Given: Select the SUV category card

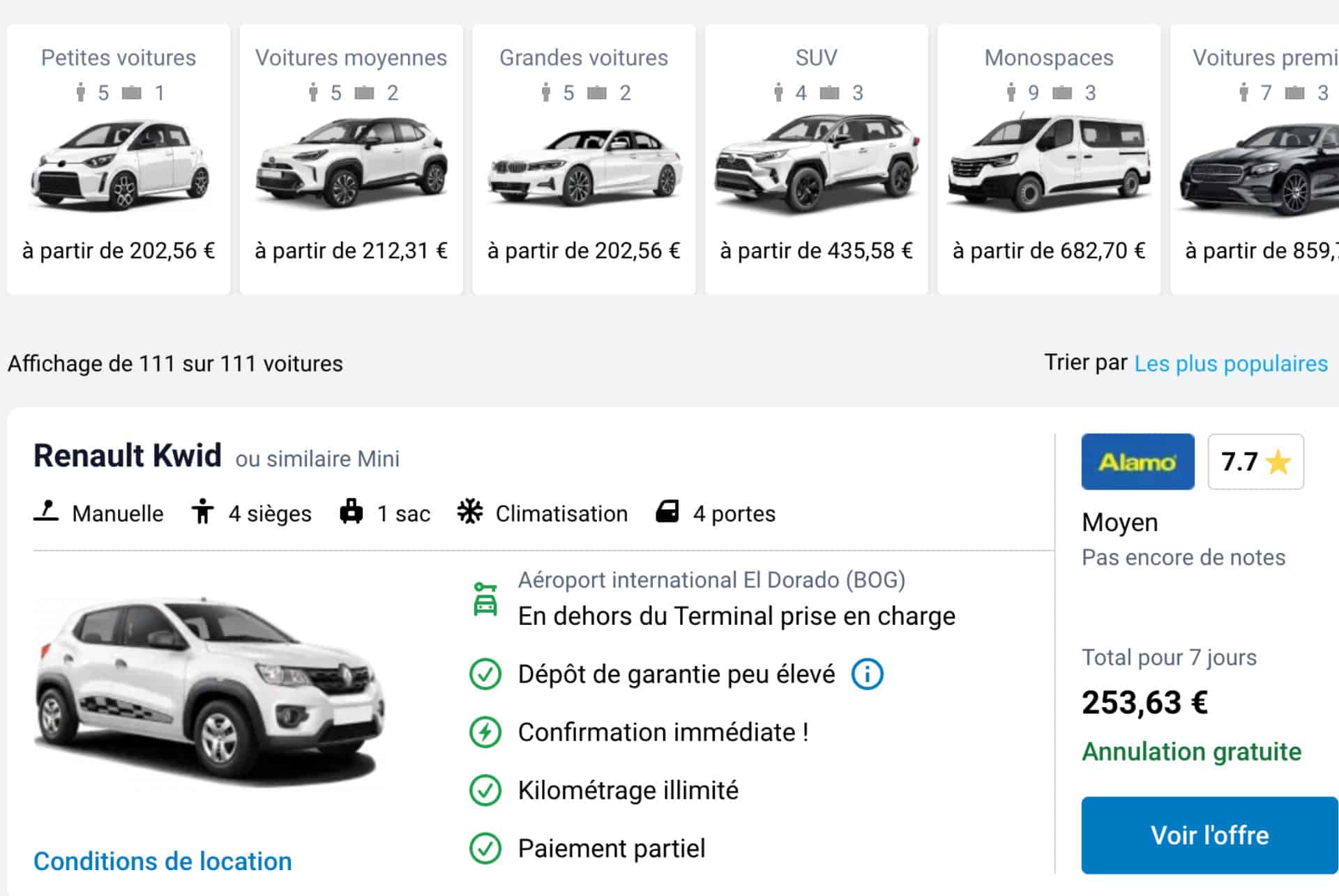Looking at the screenshot, I should [816, 160].
